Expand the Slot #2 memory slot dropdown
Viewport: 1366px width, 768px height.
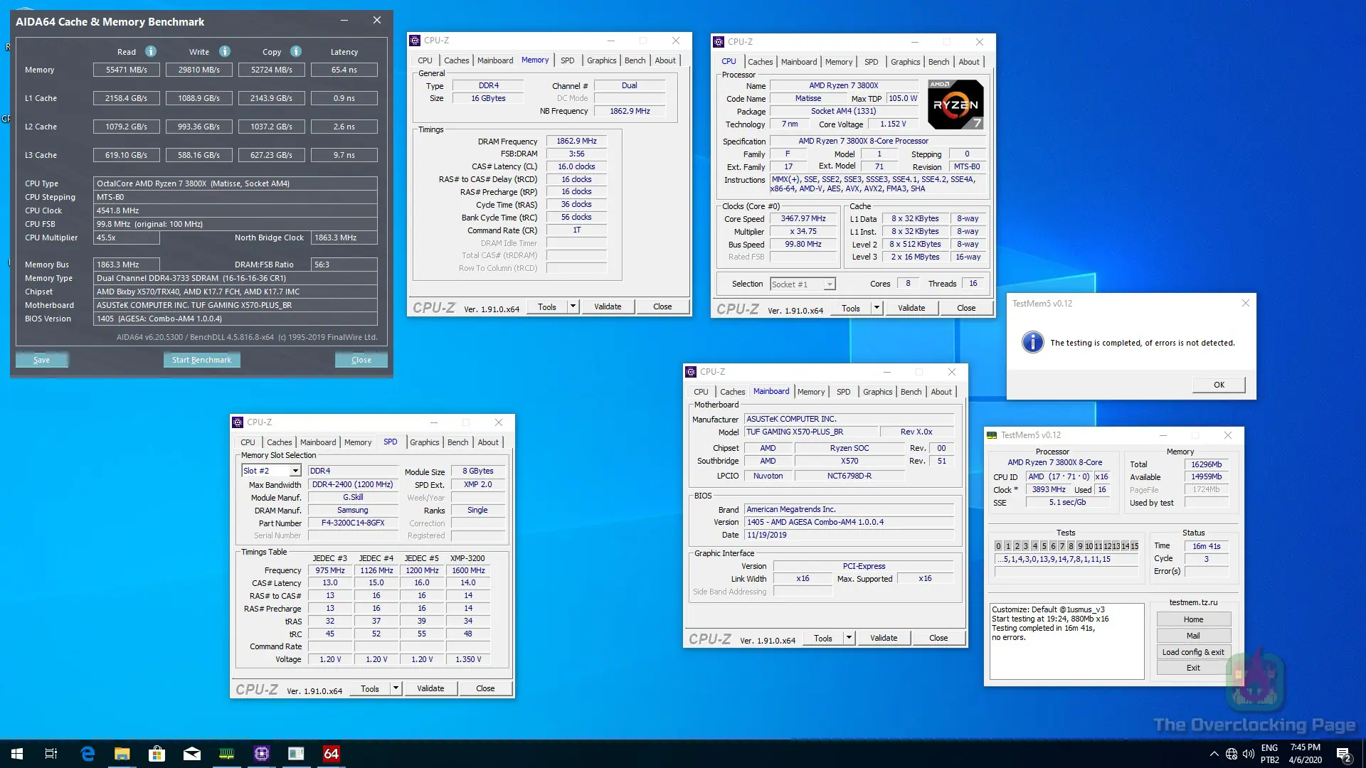pos(295,471)
